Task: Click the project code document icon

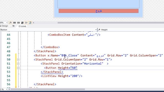Action: [x=30, y=23]
